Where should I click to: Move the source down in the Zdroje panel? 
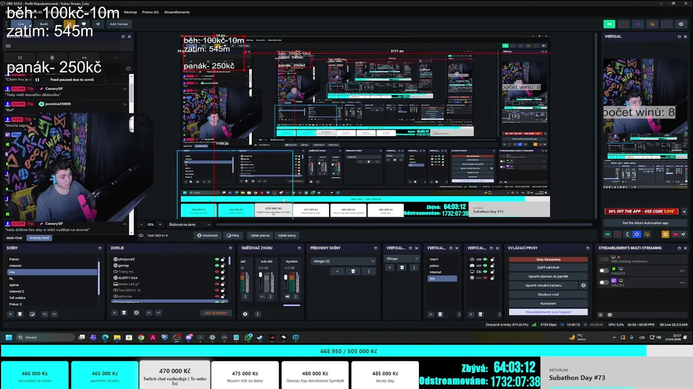pyautogui.click(x=158, y=313)
